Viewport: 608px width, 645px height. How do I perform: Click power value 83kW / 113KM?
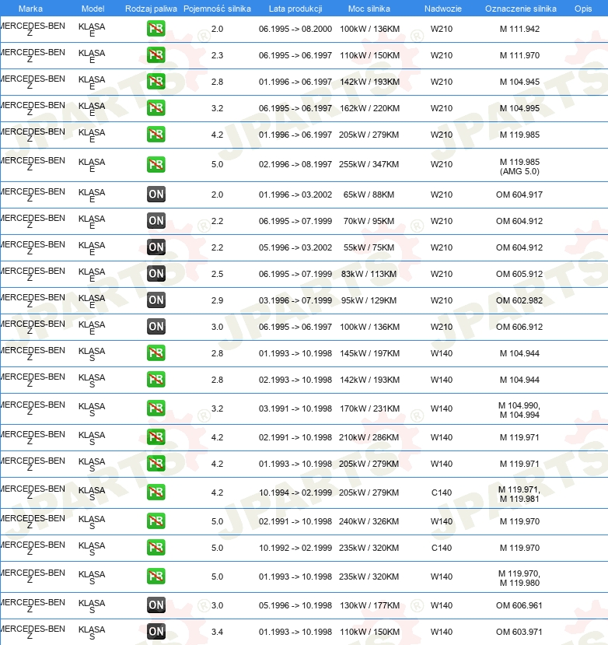369,274
